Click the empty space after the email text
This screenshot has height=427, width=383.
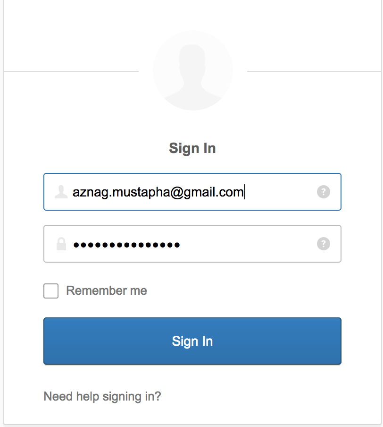click(x=280, y=192)
